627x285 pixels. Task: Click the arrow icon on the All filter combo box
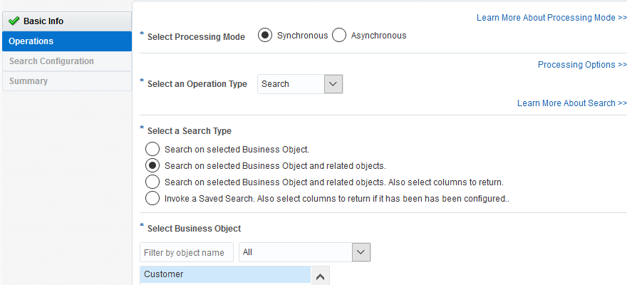point(361,252)
